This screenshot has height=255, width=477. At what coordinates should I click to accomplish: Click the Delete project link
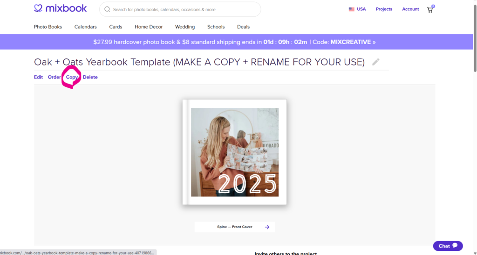pyautogui.click(x=90, y=77)
